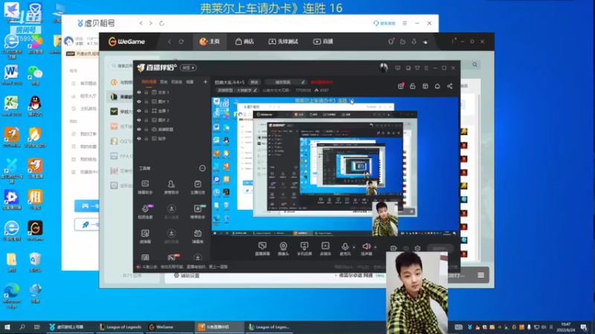Edit the stream title pencil icon

[x=303, y=82]
